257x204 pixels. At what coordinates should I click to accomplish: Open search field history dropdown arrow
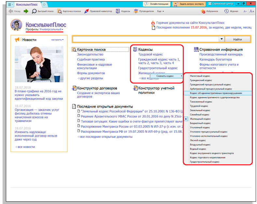tap(221, 39)
